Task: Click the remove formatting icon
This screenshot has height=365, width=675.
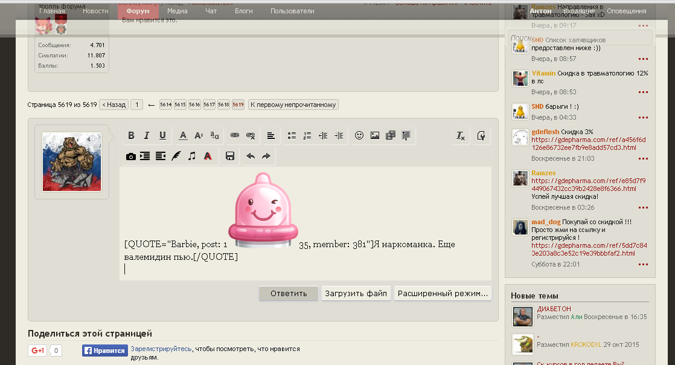Action: (461, 136)
